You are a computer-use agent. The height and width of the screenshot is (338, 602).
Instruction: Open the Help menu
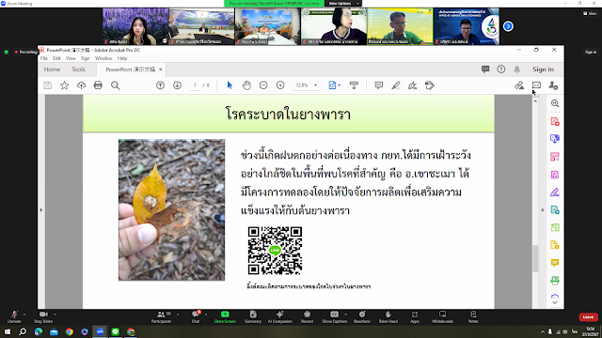122,58
